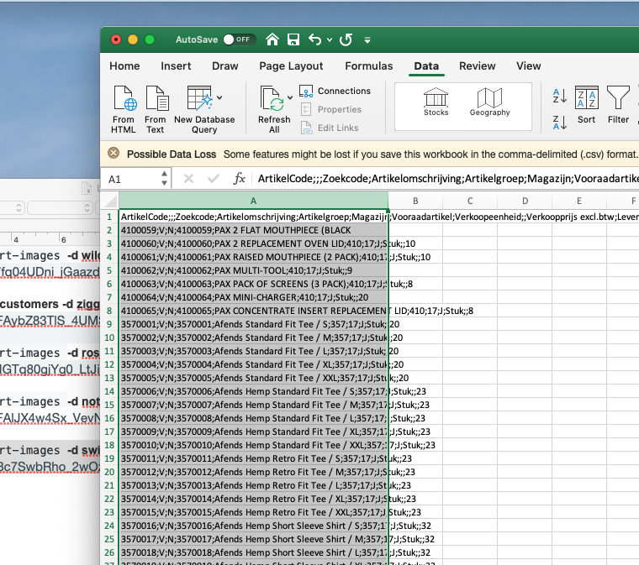Screen dimensions: 639x565
Task: Click the Properties button
Action: (x=331, y=109)
